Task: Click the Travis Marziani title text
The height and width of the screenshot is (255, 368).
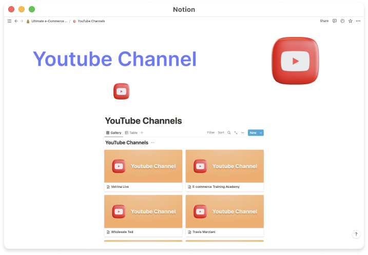Action: click(x=204, y=232)
